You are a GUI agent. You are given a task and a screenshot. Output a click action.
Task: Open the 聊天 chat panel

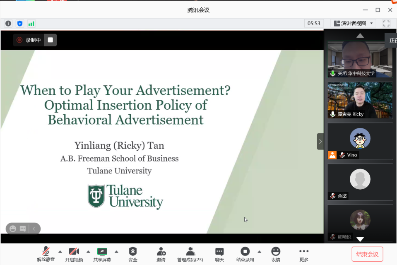point(219,254)
